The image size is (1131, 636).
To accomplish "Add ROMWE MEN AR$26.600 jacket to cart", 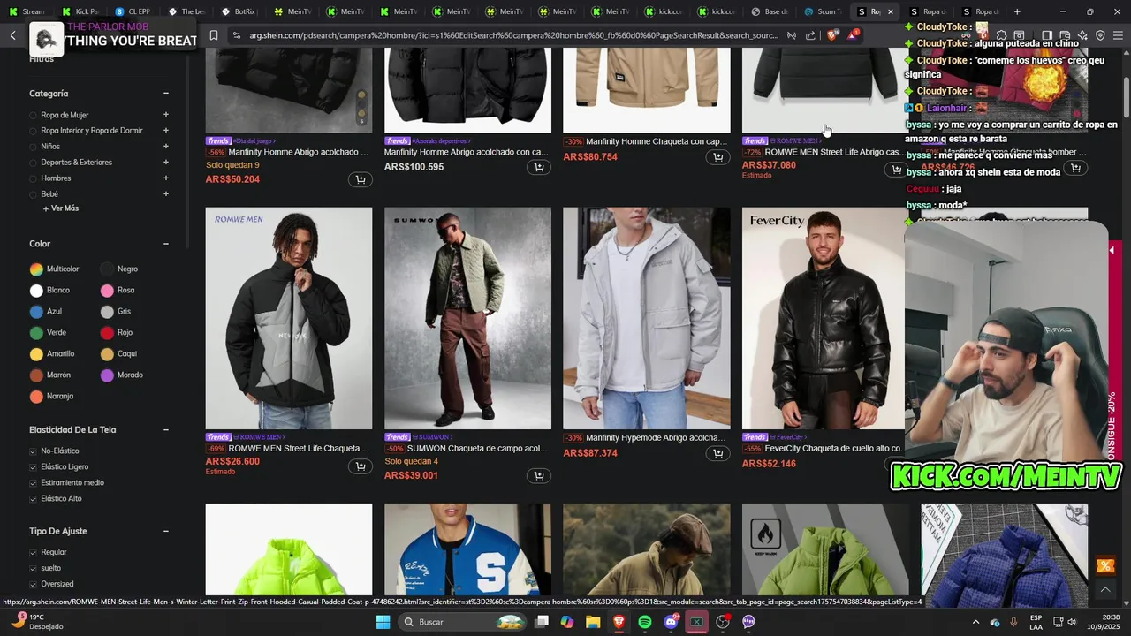I will [x=361, y=466].
